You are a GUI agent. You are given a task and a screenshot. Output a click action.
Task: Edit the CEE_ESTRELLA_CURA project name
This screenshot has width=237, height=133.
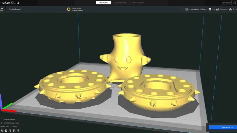tap(11, 123)
